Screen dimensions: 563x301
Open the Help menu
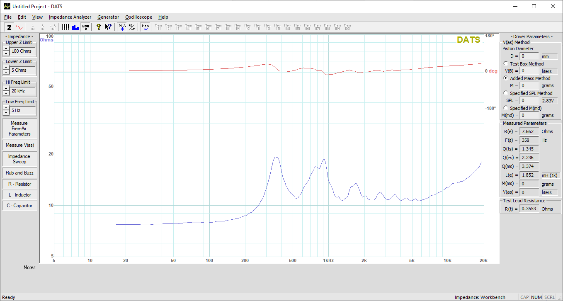tap(163, 17)
